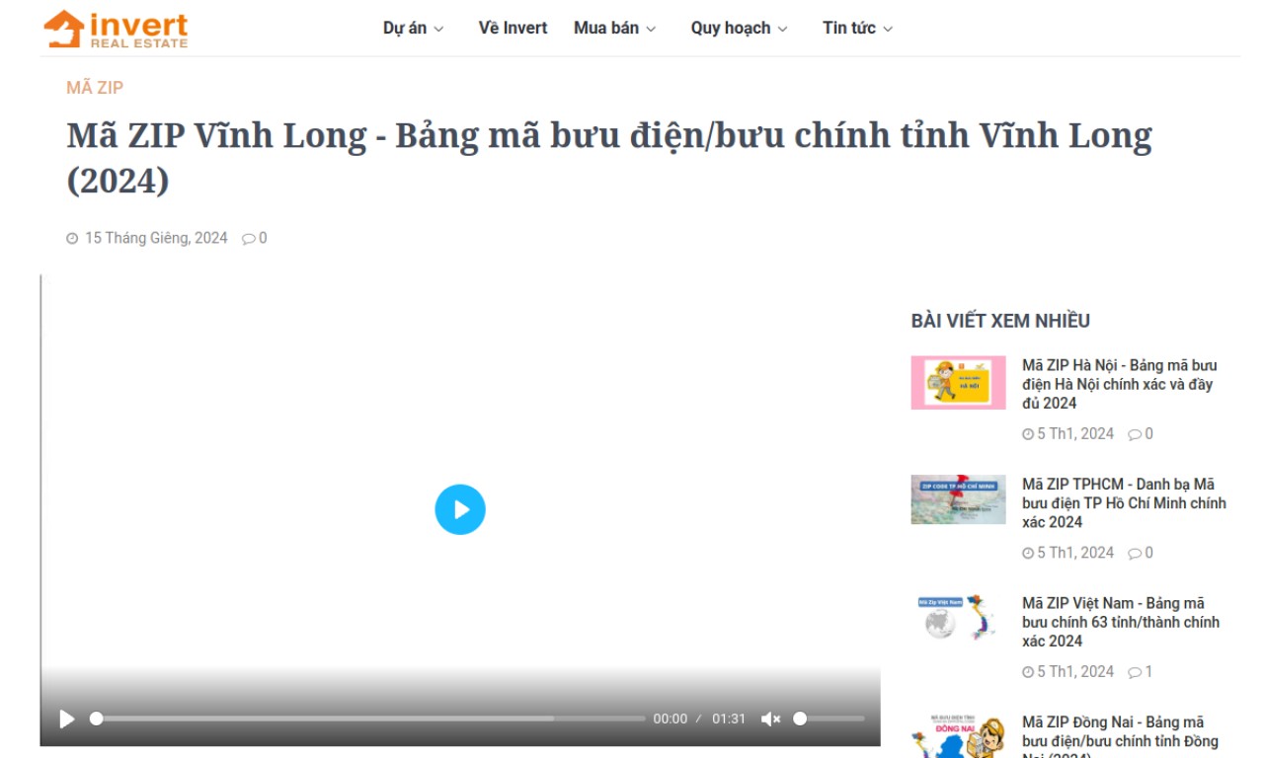Open the Việt Nam zip map thumbnail
This screenshot has width=1264, height=758.
coord(958,619)
